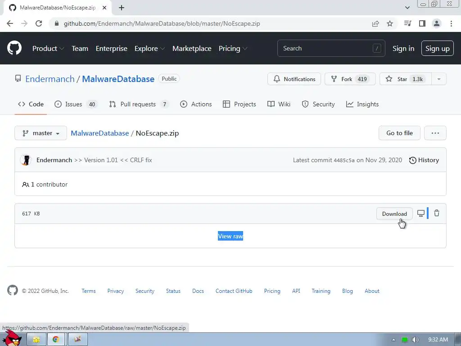Open the Projects tab

240,104
